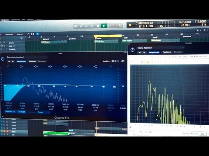Select the green bass region

(x=56, y=133)
